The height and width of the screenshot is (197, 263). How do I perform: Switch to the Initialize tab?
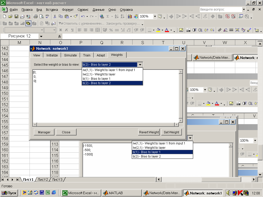[x=52, y=55]
